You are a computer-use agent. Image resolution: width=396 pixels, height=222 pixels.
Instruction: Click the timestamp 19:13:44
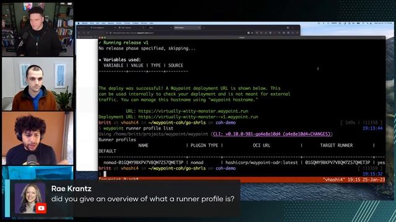click(x=372, y=128)
